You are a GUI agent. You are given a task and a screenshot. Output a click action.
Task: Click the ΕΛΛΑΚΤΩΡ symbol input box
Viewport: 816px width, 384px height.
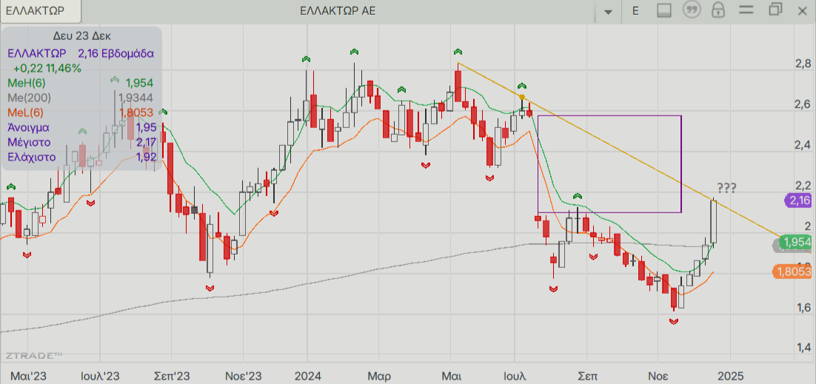click(41, 11)
